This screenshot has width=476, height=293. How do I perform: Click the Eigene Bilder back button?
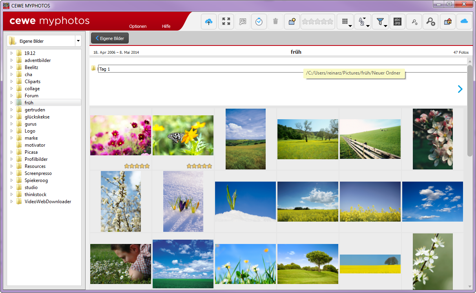110,38
